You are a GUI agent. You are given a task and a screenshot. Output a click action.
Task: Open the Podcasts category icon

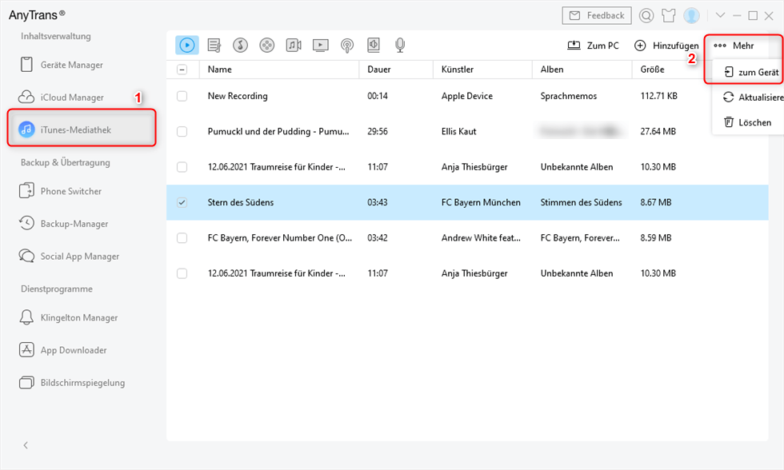347,46
